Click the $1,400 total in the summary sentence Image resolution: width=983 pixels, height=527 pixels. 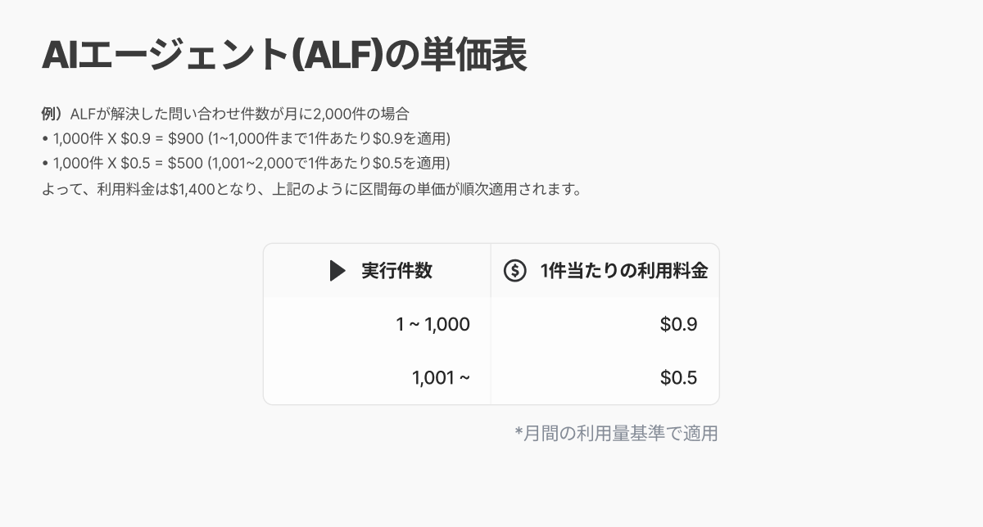pos(192,189)
